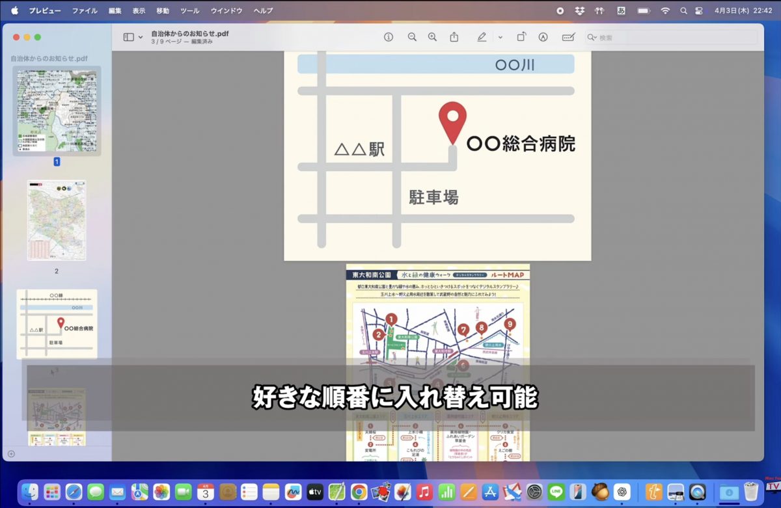Open Messages from the Dock
The height and width of the screenshot is (508, 781).
tap(96, 492)
